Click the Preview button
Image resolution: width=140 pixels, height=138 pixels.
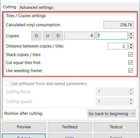click(x=24, y=127)
